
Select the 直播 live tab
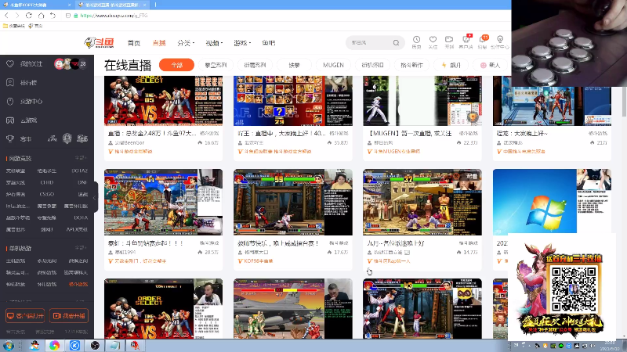[x=159, y=43]
